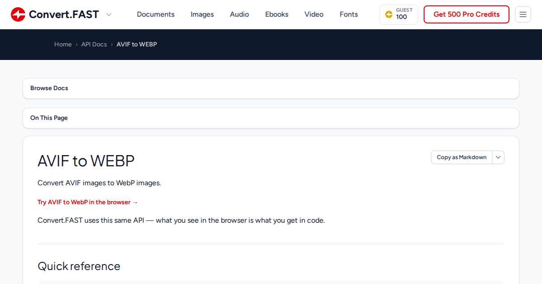
Task: Open the hamburger menu icon
Action: (x=523, y=14)
